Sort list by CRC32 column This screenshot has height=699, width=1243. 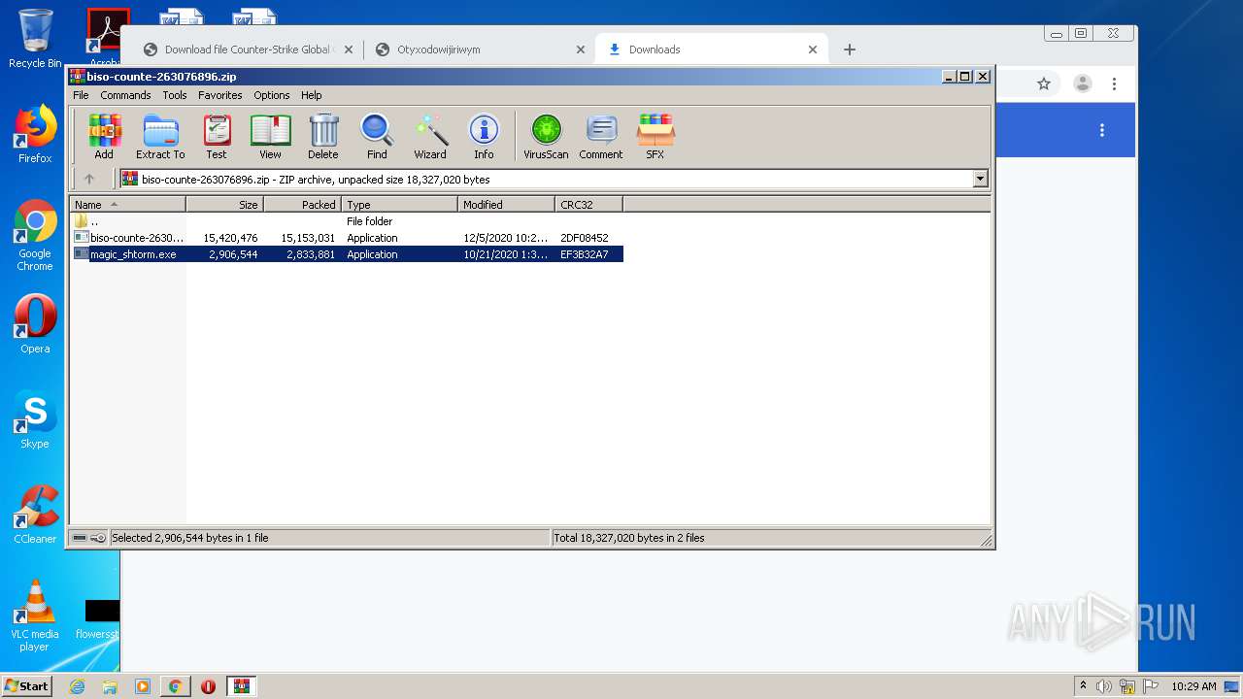pyautogui.click(x=588, y=205)
